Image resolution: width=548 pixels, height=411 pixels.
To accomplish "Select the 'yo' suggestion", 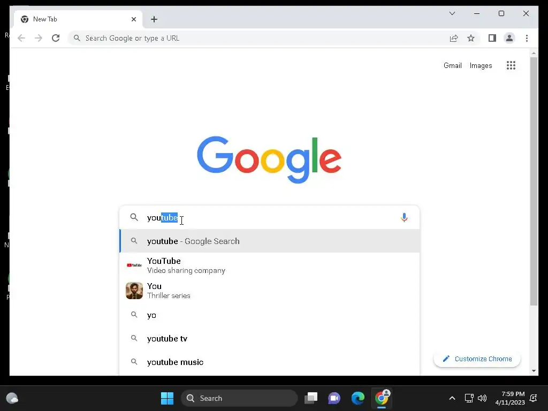I will point(270,315).
